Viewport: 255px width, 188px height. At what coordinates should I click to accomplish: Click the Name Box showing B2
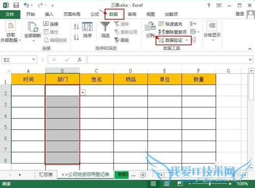point(17,60)
